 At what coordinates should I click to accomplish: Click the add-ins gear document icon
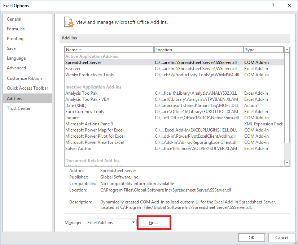coord(69,22)
